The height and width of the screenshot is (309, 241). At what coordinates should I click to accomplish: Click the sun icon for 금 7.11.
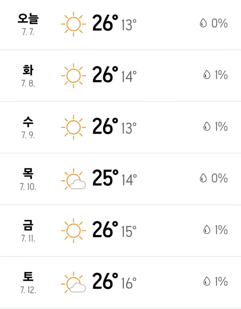73,230
